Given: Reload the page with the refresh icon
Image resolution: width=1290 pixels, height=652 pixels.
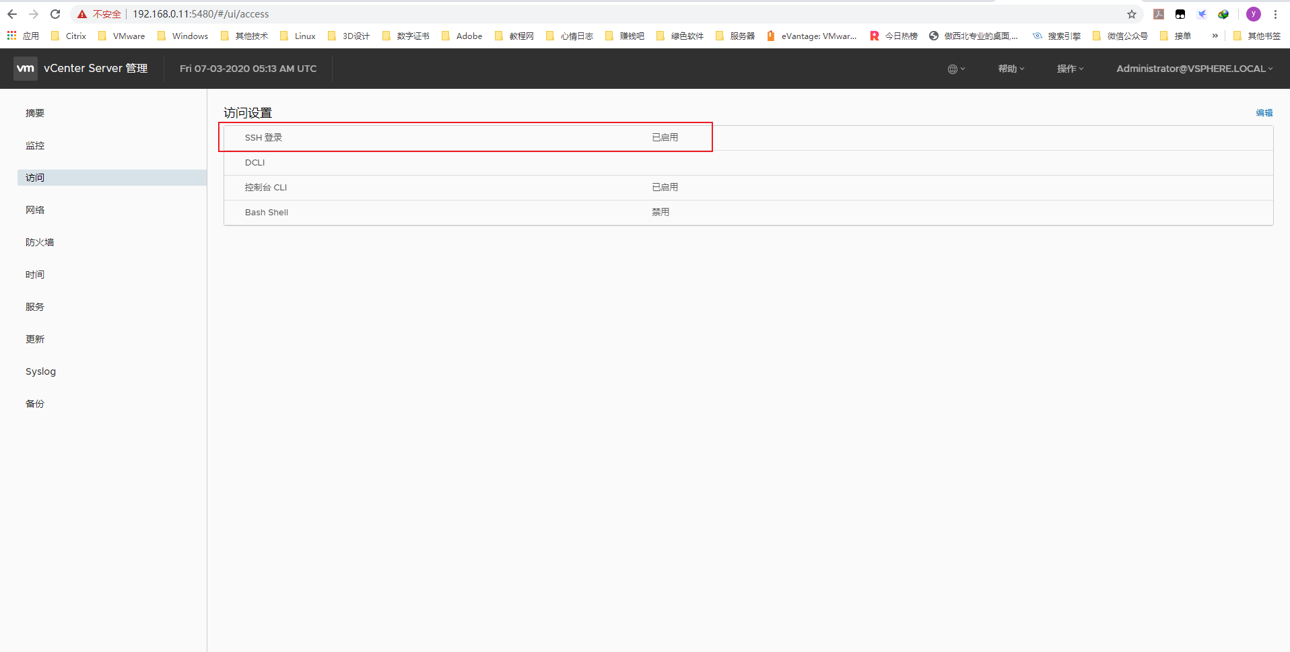Looking at the screenshot, I should [55, 14].
